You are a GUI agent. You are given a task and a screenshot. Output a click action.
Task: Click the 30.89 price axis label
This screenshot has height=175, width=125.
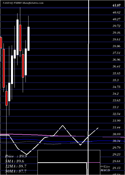116,134
